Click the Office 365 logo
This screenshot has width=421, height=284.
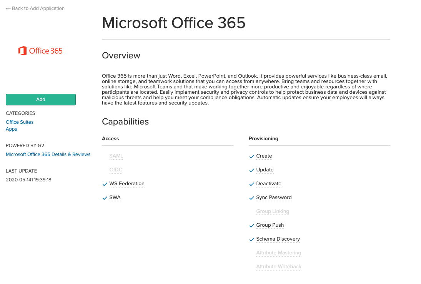click(x=40, y=51)
